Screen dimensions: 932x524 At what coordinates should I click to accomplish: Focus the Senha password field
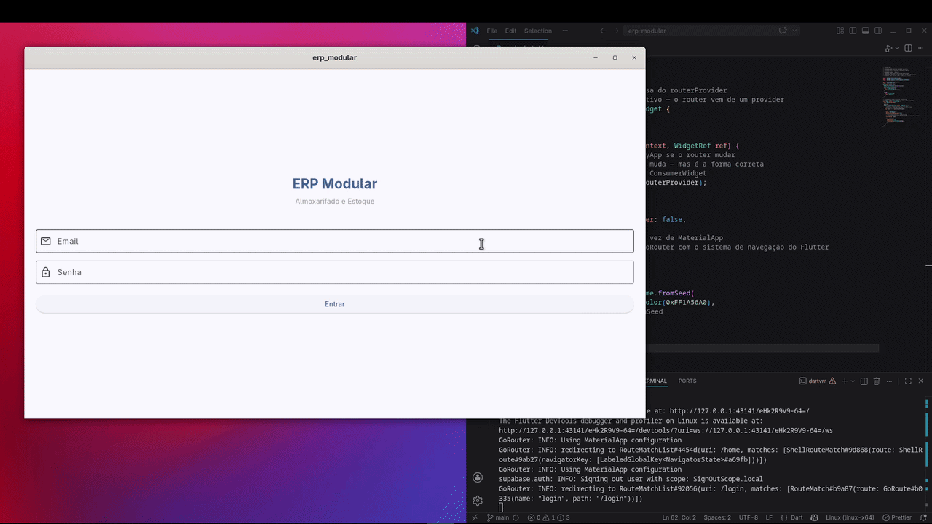coord(335,272)
